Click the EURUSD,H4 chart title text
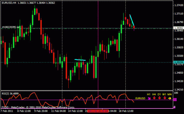This screenshot has height=114, width=184. 9,3
